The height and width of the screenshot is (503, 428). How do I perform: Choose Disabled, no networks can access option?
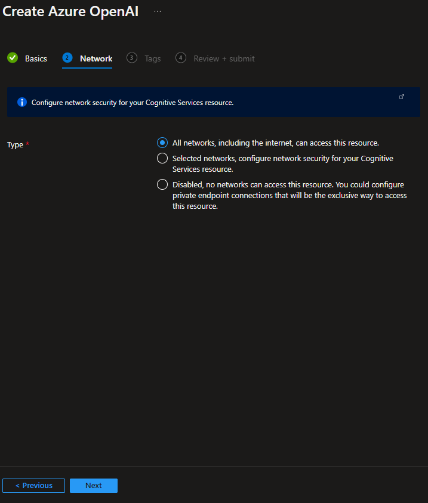point(162,184)
